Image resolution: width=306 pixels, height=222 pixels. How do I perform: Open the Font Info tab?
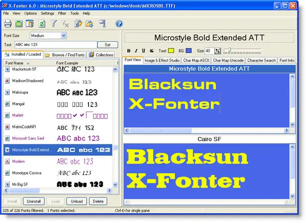pos(287,60)
